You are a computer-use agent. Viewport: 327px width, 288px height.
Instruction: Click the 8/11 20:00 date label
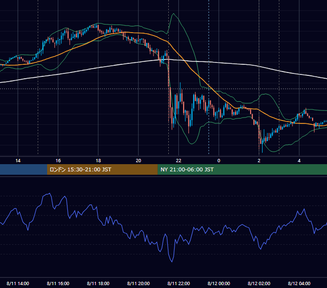[x=138, y=283]
